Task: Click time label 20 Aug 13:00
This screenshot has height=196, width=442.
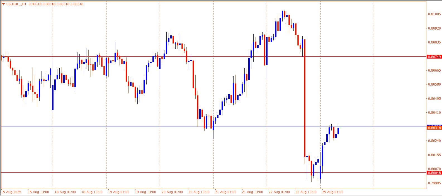Action: click(x=199, y=192)
